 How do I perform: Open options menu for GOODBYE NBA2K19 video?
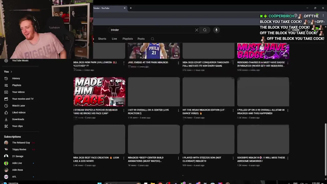click(288, 158)
